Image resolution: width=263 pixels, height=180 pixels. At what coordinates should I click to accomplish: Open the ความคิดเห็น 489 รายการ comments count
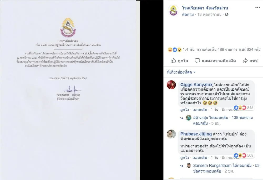(217, 50)
